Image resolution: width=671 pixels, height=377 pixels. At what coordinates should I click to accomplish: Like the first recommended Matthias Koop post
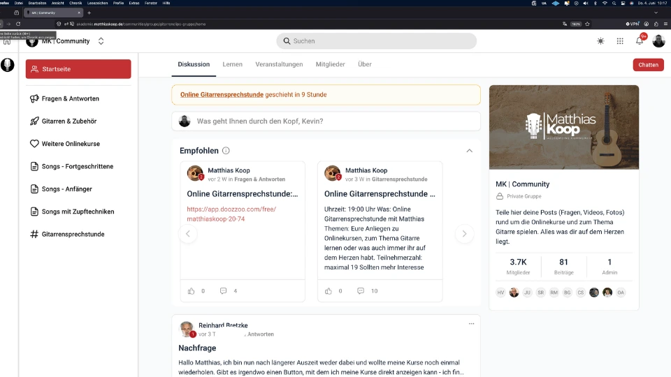tap(191, 291)
